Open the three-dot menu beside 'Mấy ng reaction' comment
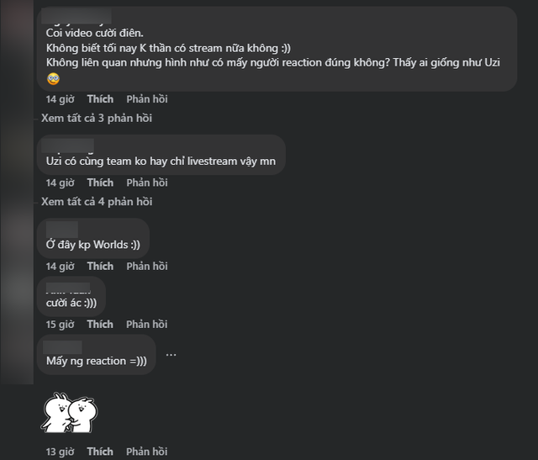 (171, 355)
